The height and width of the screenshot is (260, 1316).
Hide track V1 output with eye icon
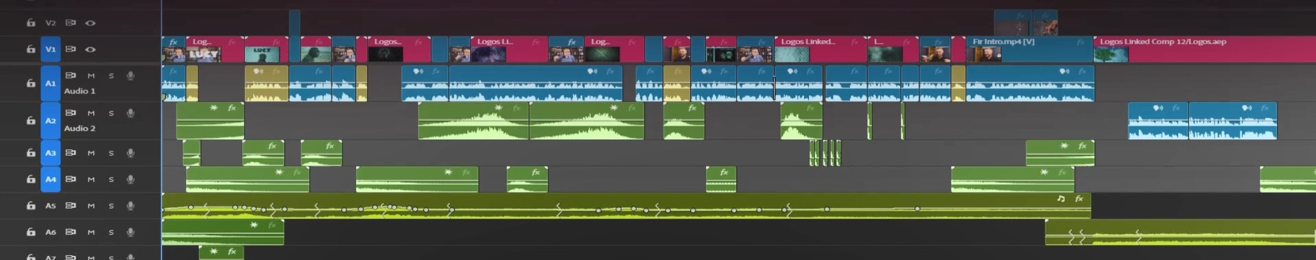click(90, 49)
